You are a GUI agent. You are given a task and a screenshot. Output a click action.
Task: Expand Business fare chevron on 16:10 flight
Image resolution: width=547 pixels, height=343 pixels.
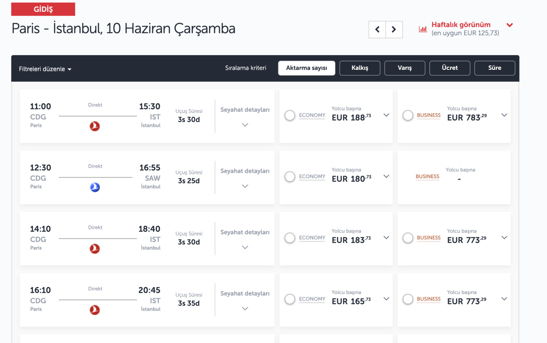point(504,299)
